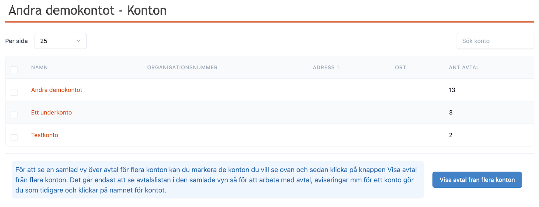The height and width of the screenshot is (207, 539).
Task: Tick the select-all checkbox in table header
Action: 14,70
